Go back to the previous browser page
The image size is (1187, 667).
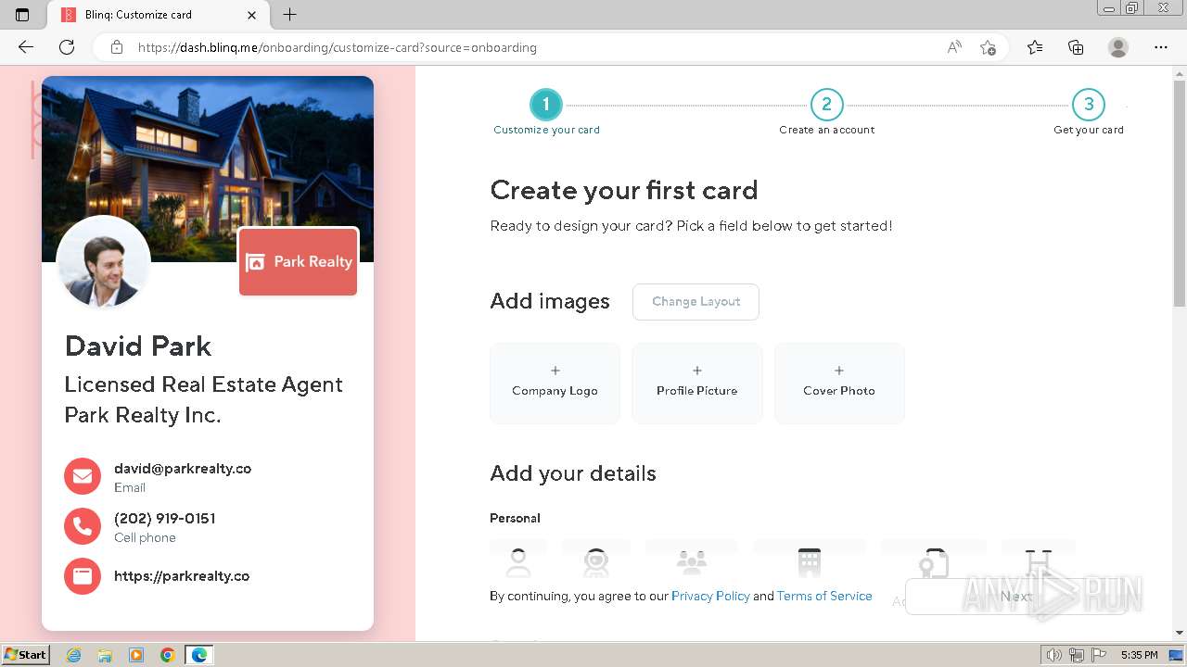click(x=25, y=47)
